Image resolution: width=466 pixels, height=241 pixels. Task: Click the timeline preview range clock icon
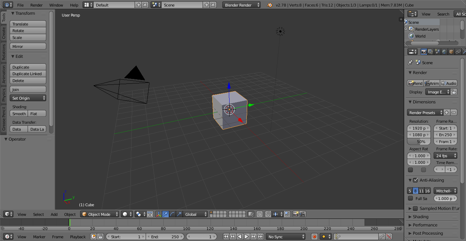(94, 237)
